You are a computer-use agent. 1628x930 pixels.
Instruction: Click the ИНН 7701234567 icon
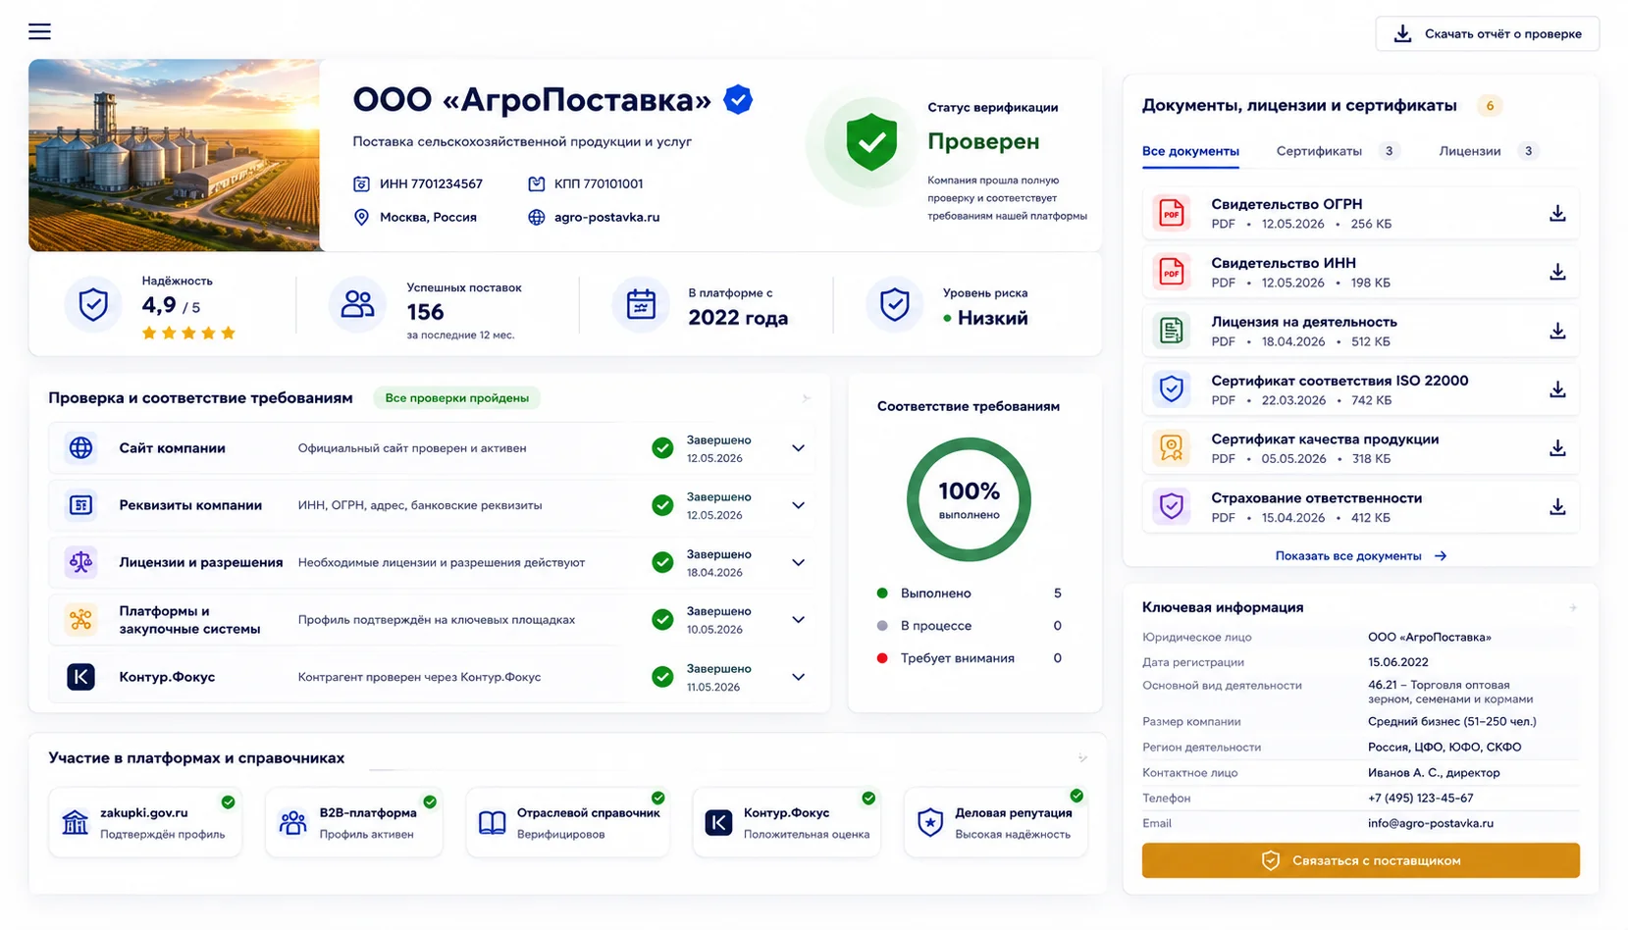point(361,183)
